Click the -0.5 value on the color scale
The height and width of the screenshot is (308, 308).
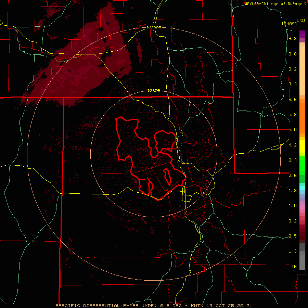click(x=291, y=236)
